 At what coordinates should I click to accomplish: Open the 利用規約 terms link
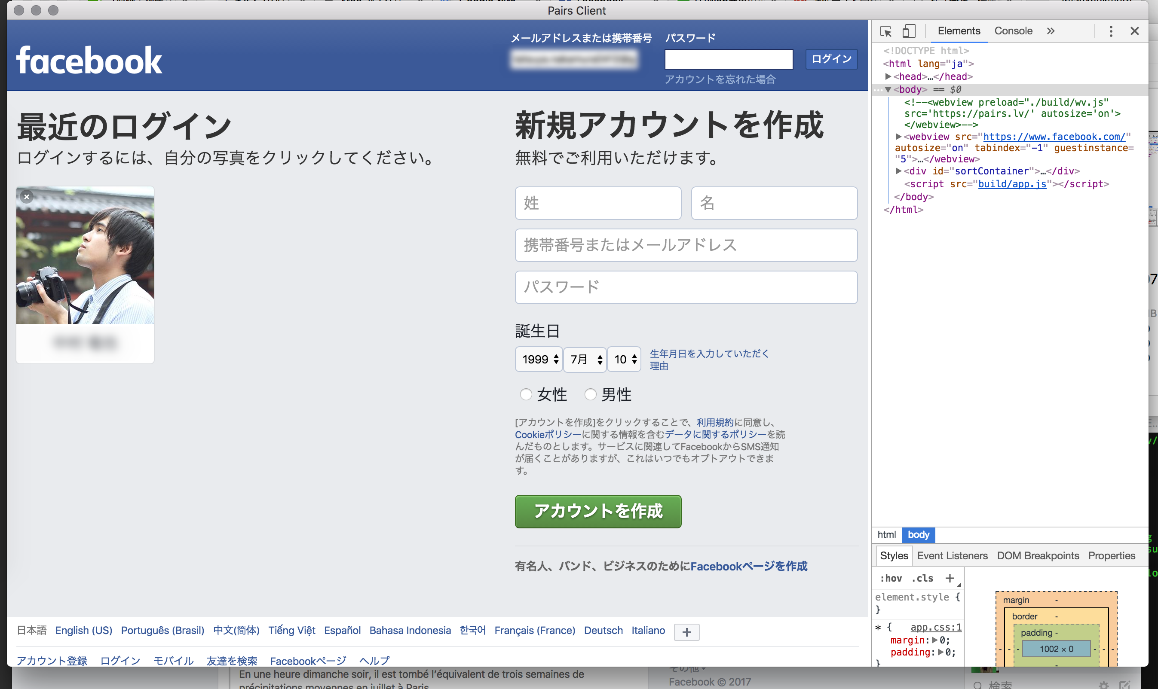click(715, 423)
